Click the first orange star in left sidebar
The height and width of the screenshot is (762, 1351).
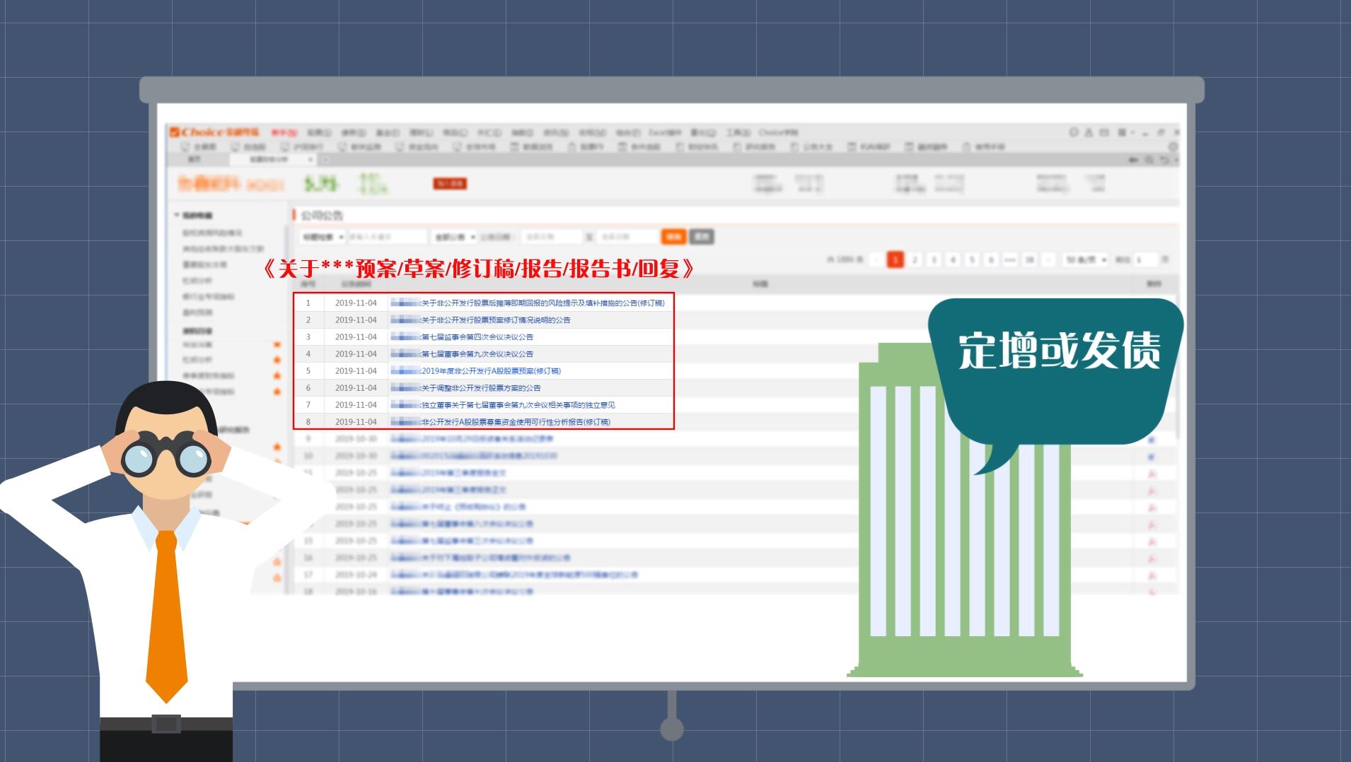[x=277, y=344]
